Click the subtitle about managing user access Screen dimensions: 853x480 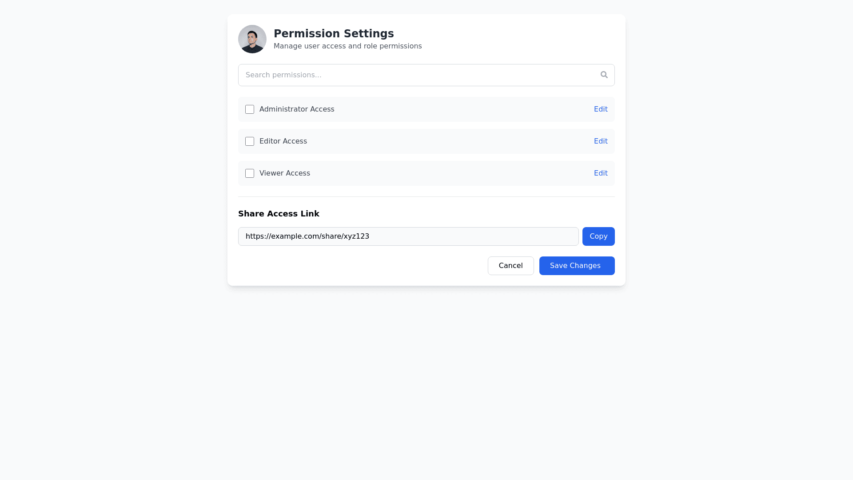[347, 46]
